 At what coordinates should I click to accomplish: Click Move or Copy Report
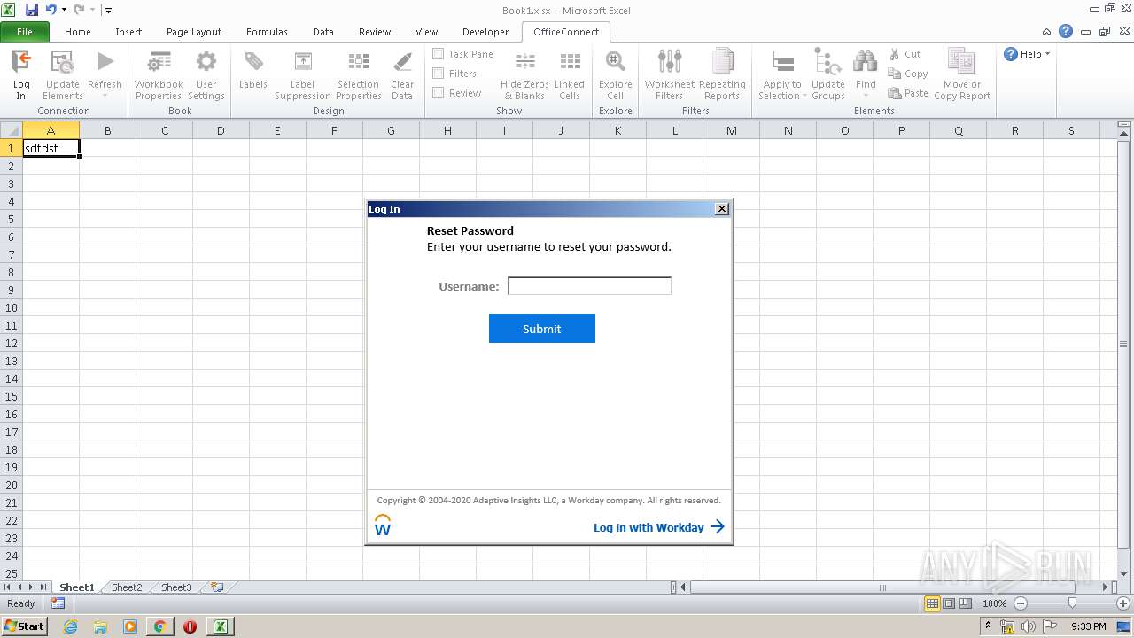(x=962, y=74)
